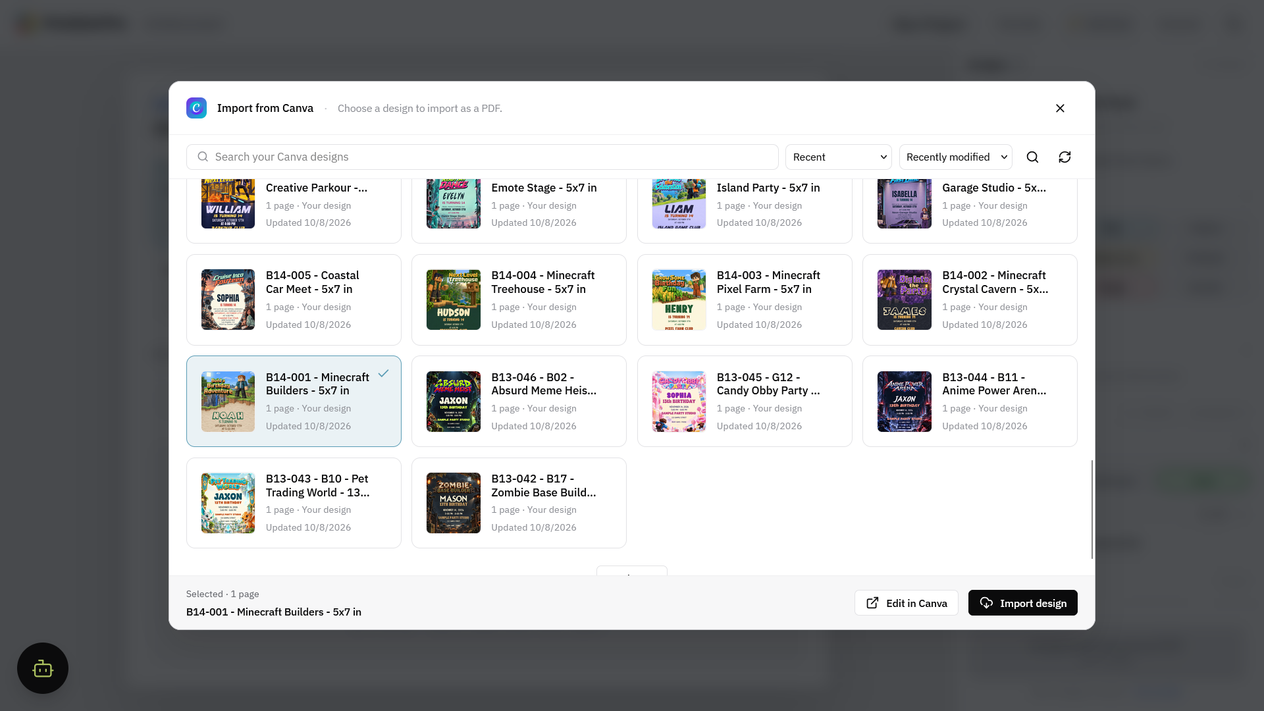Select B14-005 Coastal Car Meet thumbnail
Image resolution: width=1264 pixels, height=711 pixels.
click(228, 300)
